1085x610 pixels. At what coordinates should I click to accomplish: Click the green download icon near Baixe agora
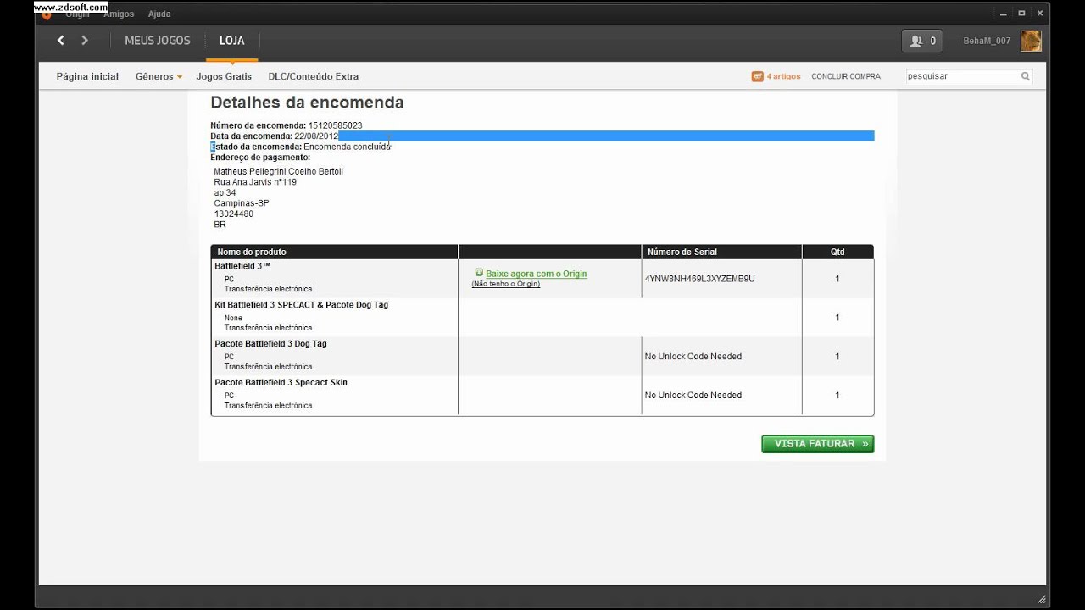(x=479, y=273)
